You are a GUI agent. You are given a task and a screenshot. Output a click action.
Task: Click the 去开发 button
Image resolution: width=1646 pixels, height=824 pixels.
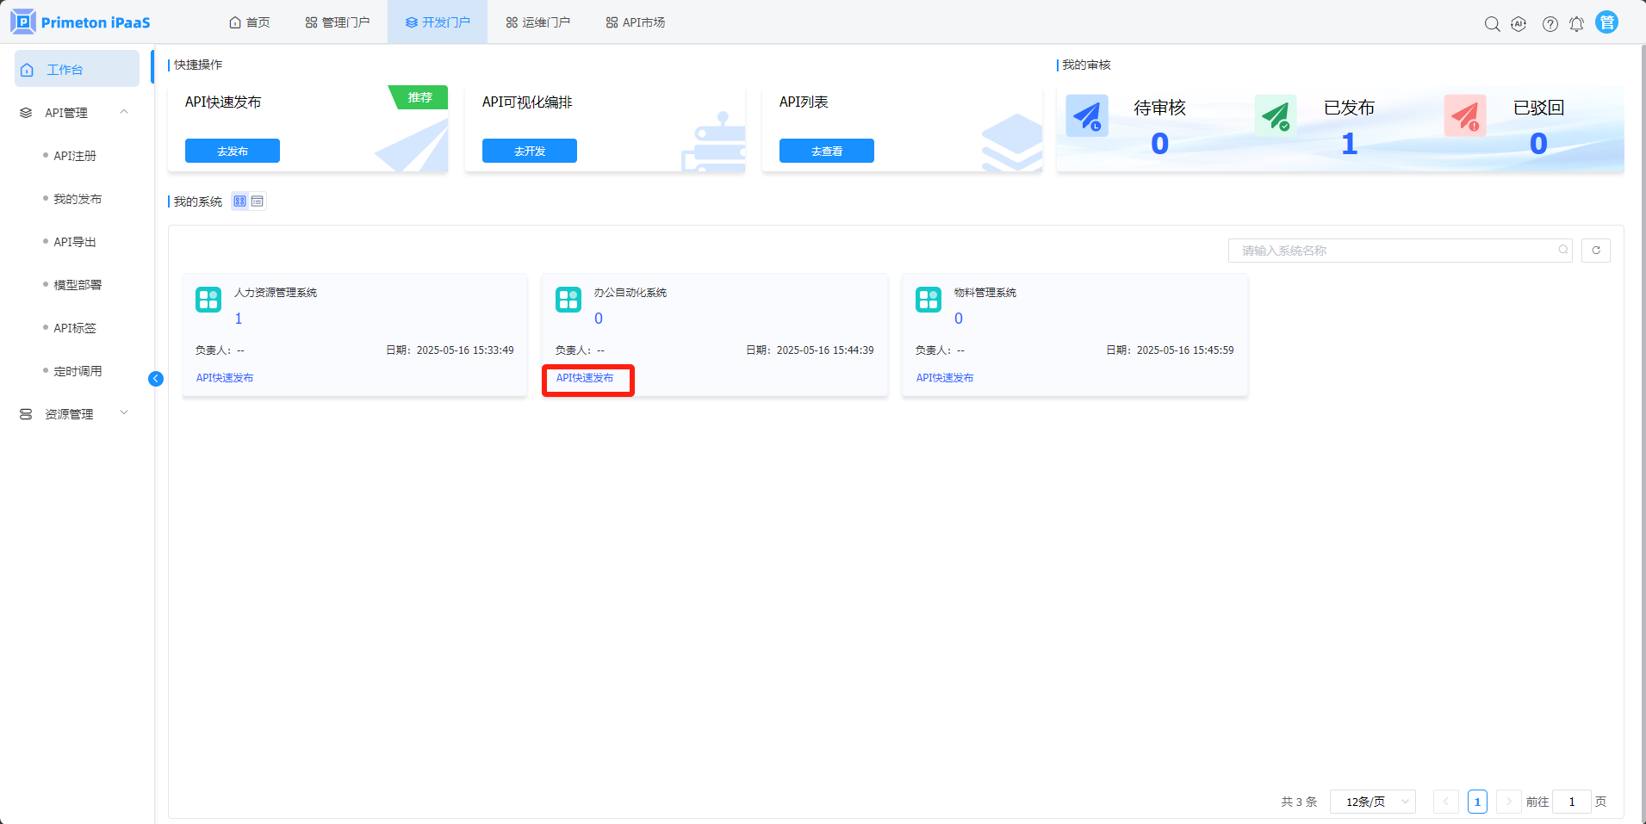(530, 151)
